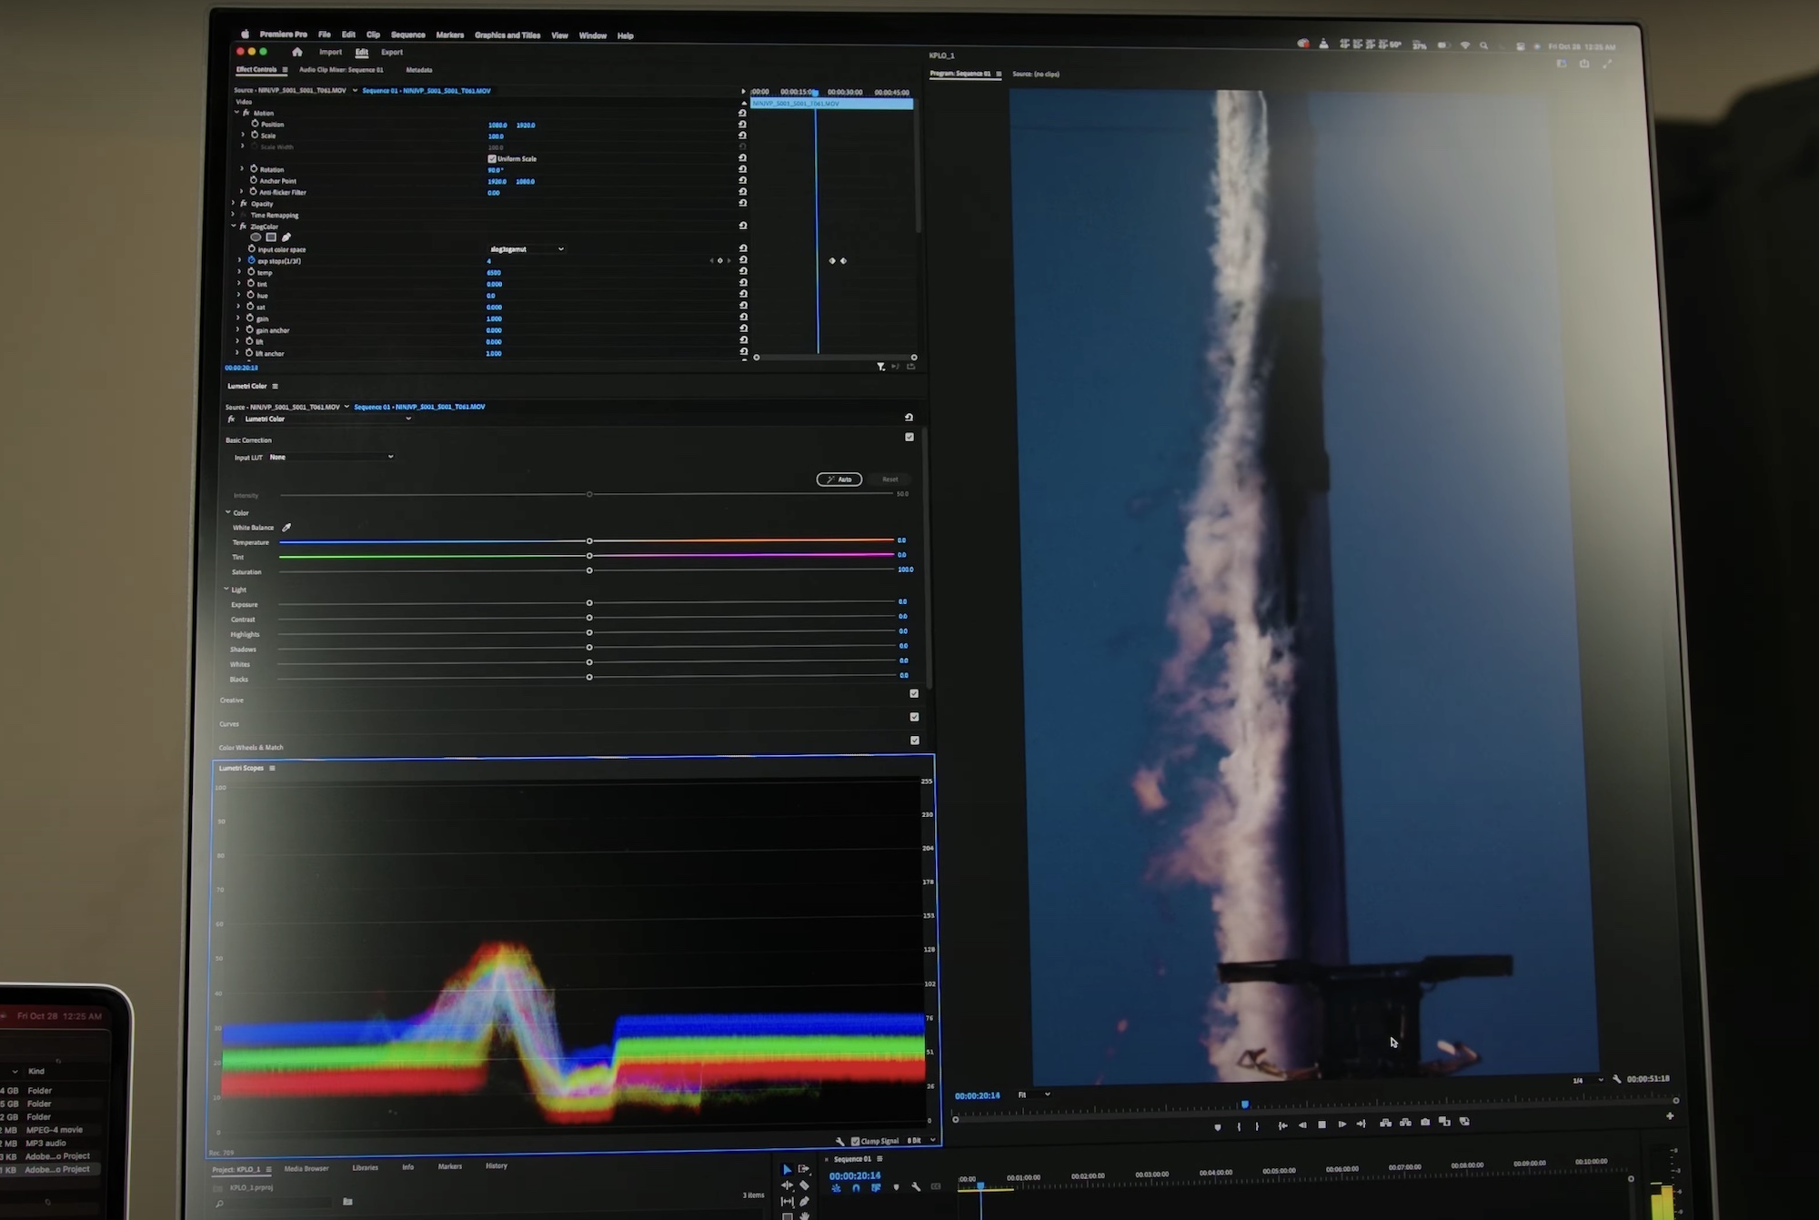Switch to the Media Browser tab
This screenshot has width=1819, height=1220.
click(307, 1167)
